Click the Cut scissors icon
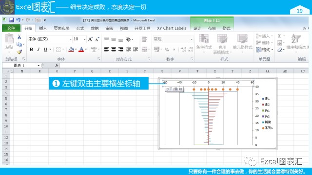 [x=19, y=37]
